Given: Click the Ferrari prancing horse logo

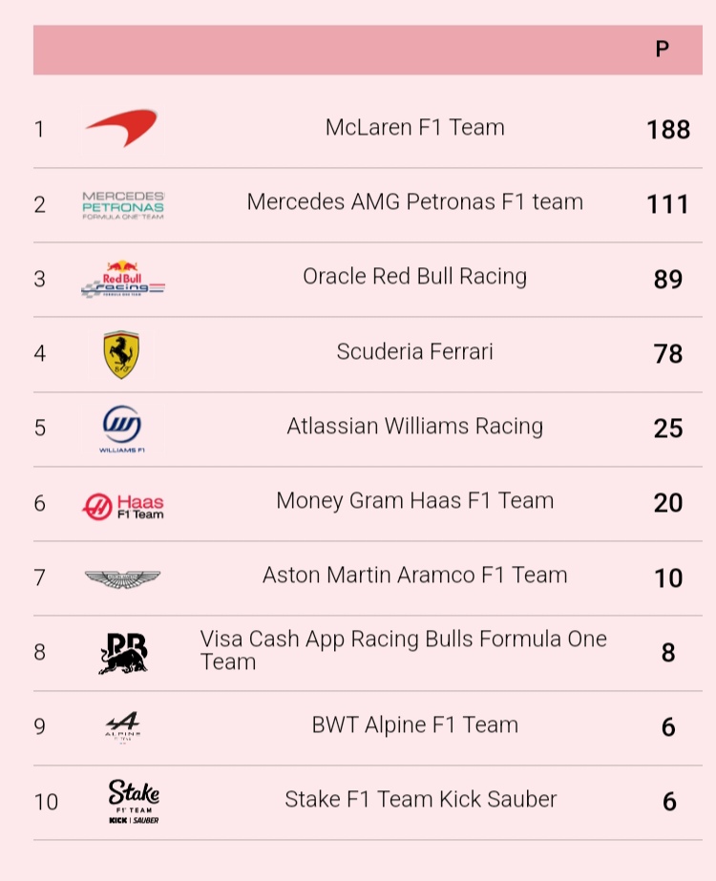Looking at the screenshot, I should tap(121, 354).
